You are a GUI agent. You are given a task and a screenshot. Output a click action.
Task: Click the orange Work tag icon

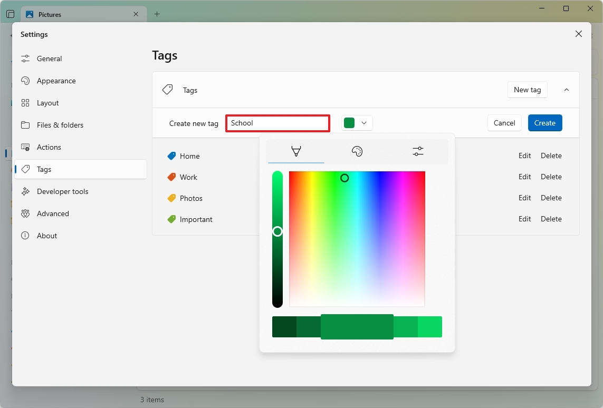(x=171, y=177)
